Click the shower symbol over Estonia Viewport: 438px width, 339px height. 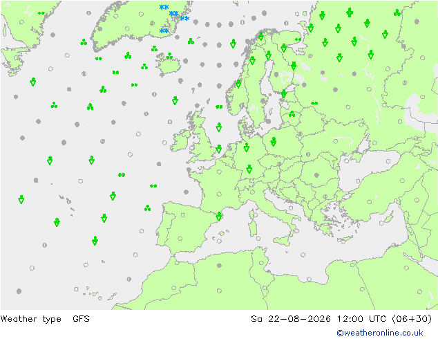284,93
